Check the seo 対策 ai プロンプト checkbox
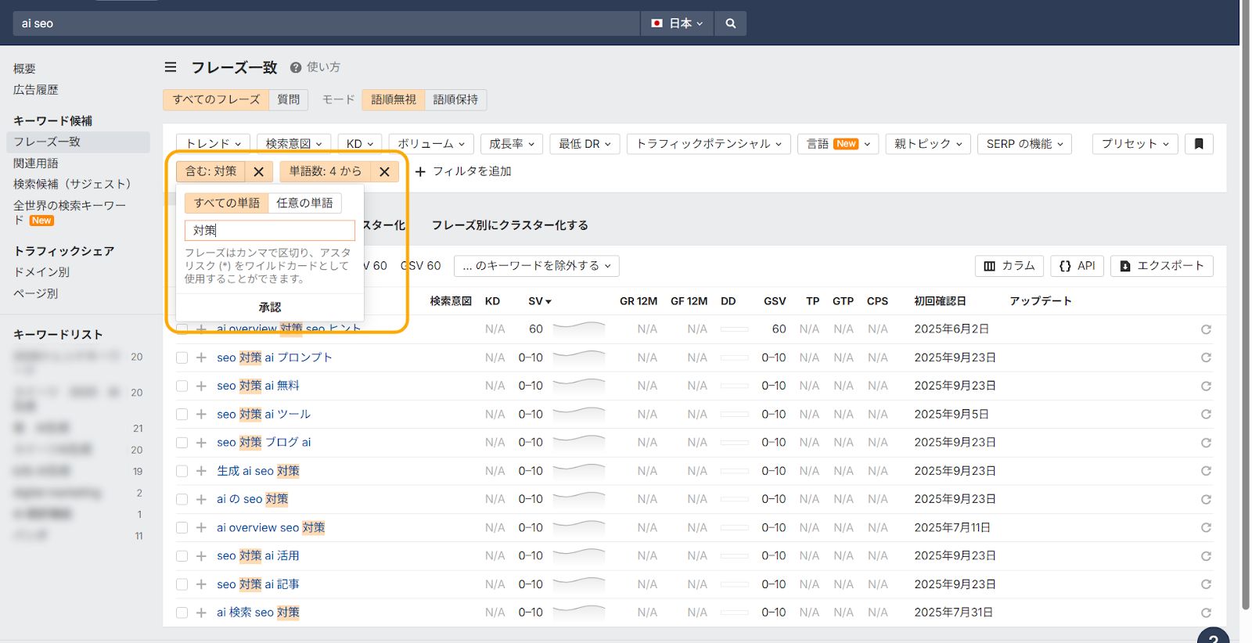1252x643 pixels. click(182, 357)
